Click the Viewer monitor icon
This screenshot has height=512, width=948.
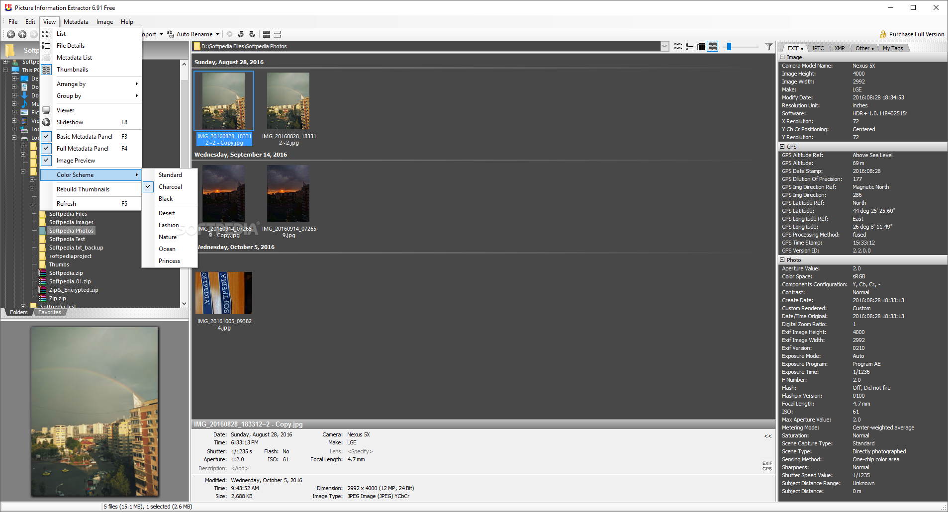pos(46,110)
